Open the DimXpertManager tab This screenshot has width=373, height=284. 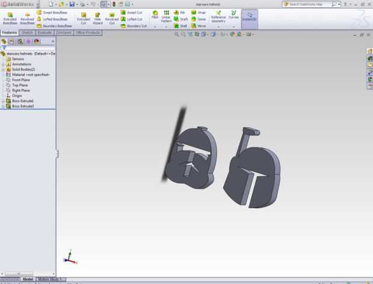[28, 42]
